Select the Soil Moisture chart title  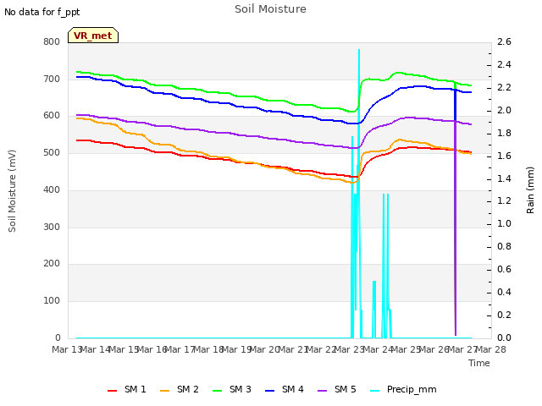[x=270, y=9]
